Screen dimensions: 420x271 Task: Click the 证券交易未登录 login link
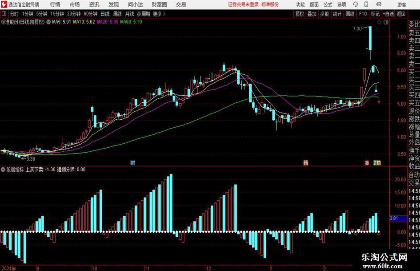click(x=243, y=4)
